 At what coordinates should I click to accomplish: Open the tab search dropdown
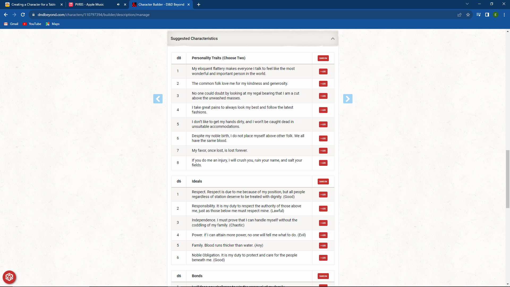[x=467, y=4]
